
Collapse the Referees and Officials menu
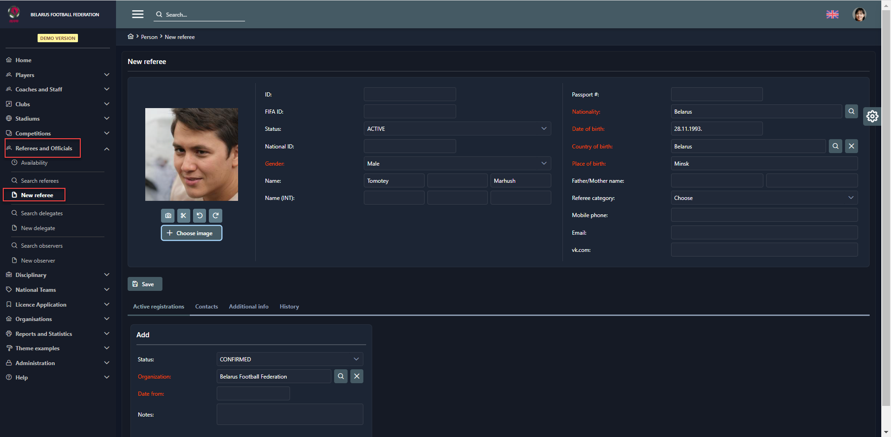(x=58, y=148)
